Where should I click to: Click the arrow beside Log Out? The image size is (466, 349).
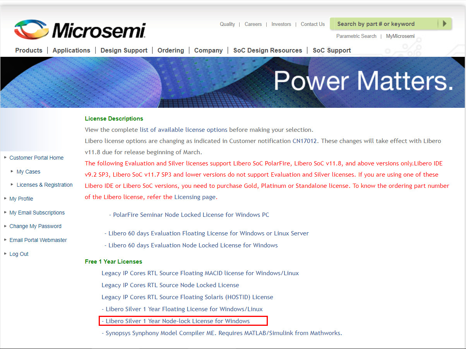(5, 254)
